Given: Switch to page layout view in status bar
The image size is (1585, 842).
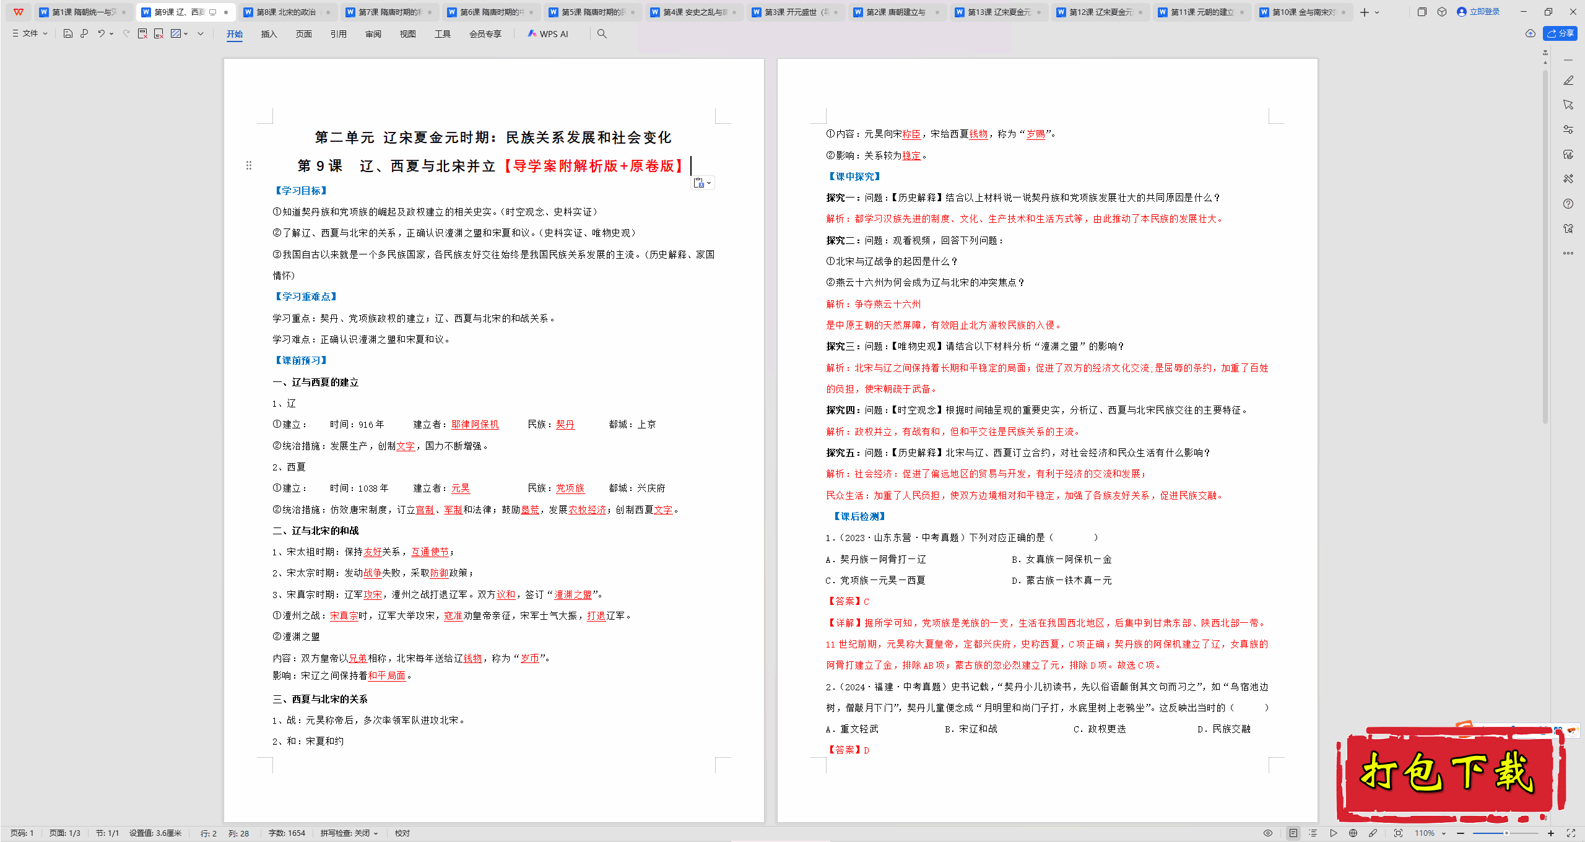Looking at the screenshot, I should click(1293, 833).
